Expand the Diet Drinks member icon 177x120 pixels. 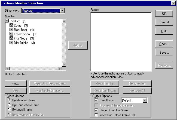tap(11, 43)
